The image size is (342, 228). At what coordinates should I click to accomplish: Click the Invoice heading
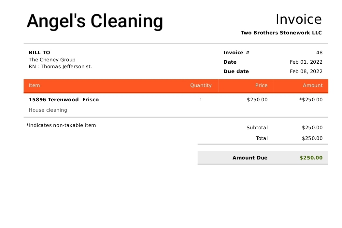pyautogui.click(x=299, y=19)
